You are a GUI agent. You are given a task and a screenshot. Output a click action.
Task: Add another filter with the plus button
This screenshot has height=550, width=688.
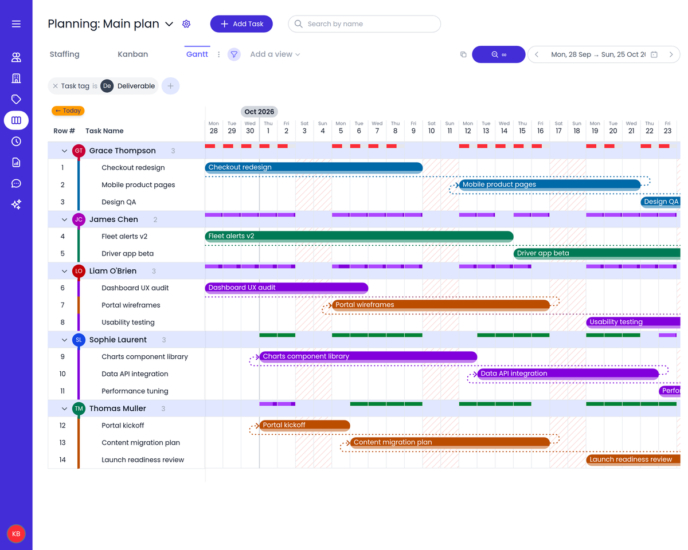[170, 86]
